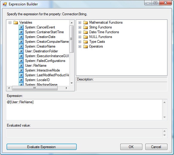Screen dimensions: 174x155
Task: Select System::InteractiveMode in the variables list
Action: pyautogui.click(x=42, y=70)
